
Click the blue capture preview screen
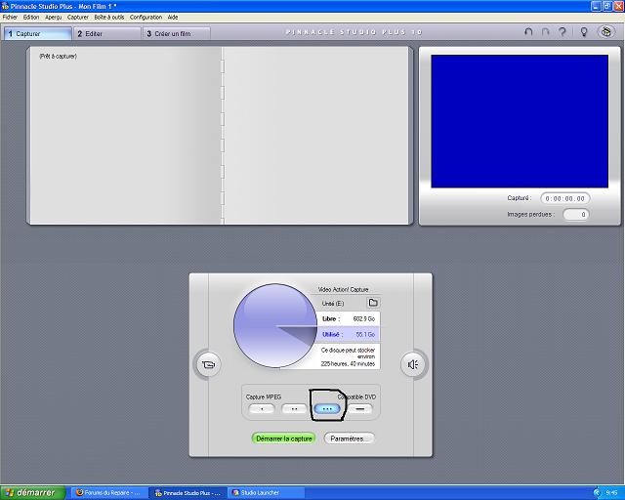[x=520, y=121]
